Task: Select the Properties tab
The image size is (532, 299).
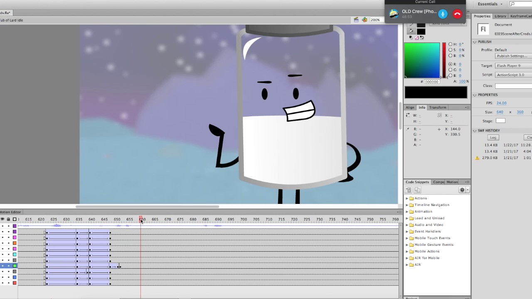Action: (482, 16)
